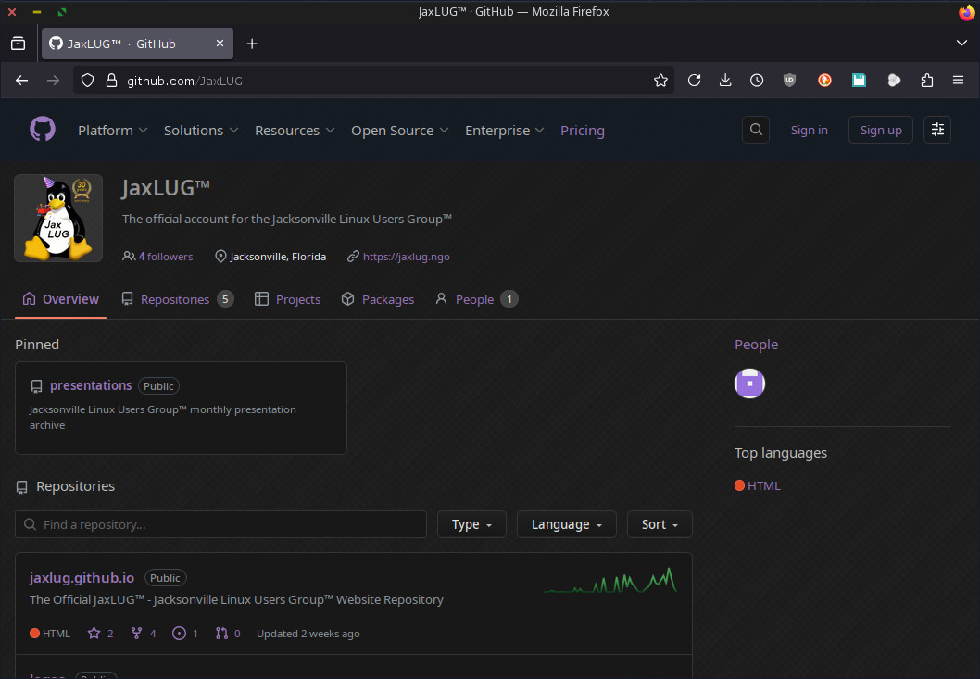This screenshot has width=980, height=679.
Task: Click the padlock site info icon
Action: coord(111,80)
